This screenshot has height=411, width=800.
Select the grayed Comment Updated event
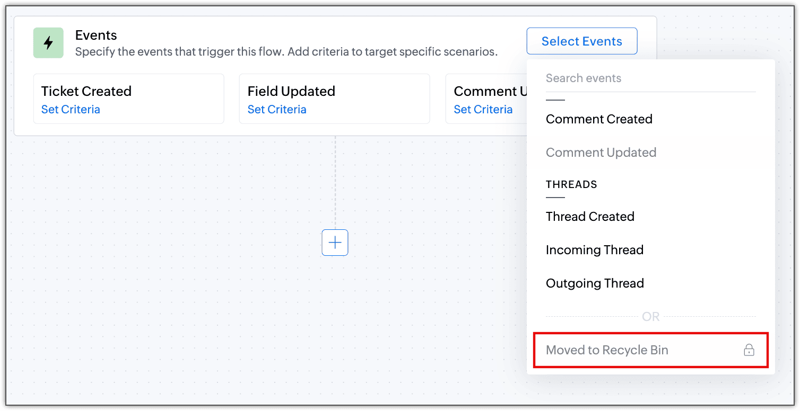(601, 153)
